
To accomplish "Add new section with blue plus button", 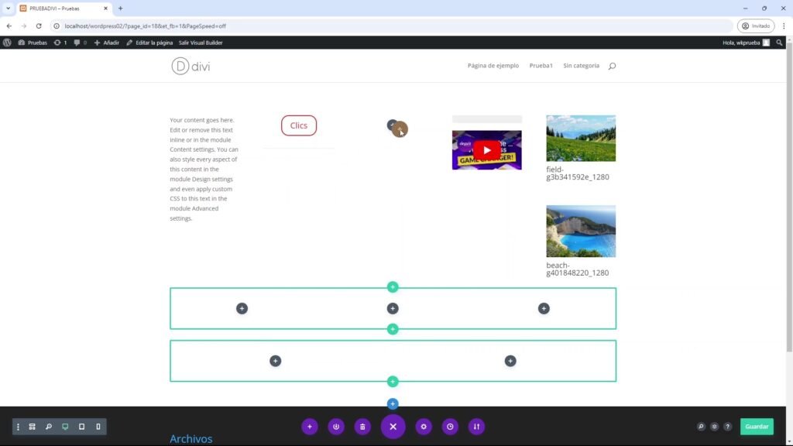I will pos(393,404).
